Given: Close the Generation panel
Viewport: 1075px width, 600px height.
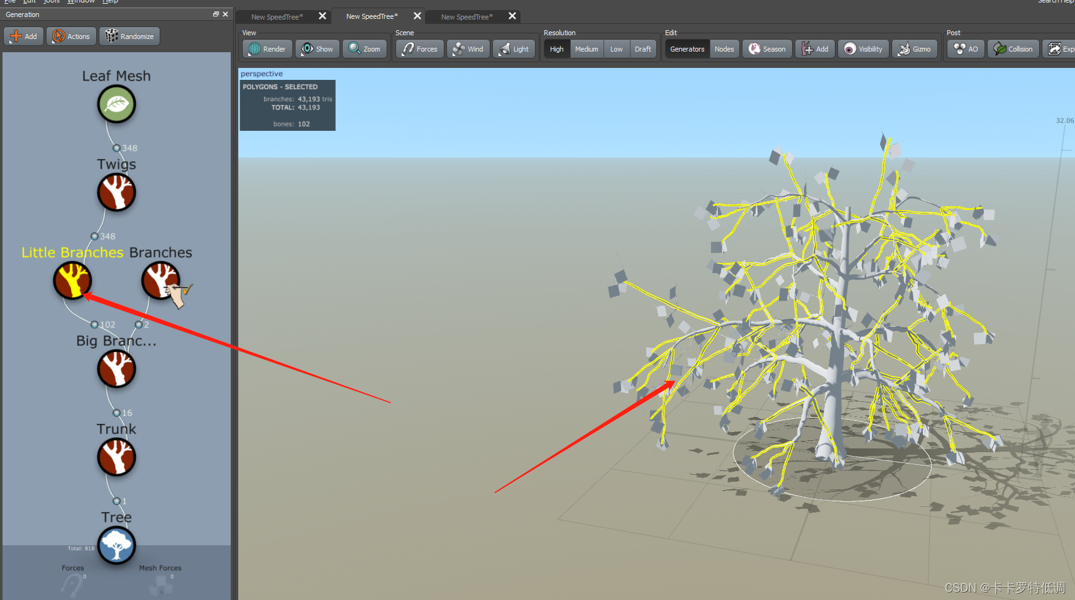Looking at the screenshot, I should (225, 14).
